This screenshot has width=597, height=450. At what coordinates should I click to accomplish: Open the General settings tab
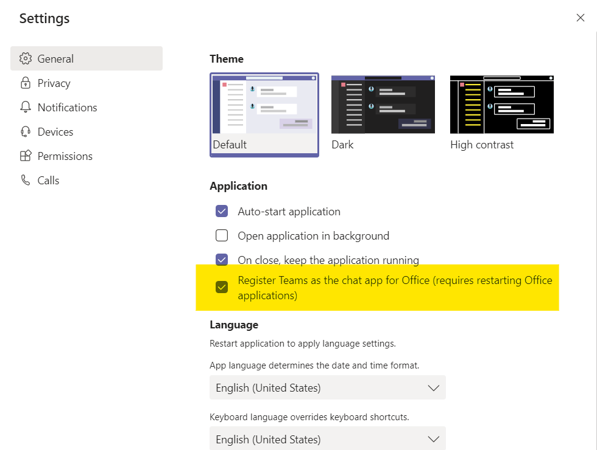[87, 58]
